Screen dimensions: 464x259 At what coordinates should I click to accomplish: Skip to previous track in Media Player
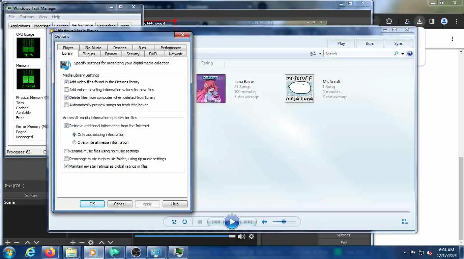pyautogui.click(x=216, y=222)
